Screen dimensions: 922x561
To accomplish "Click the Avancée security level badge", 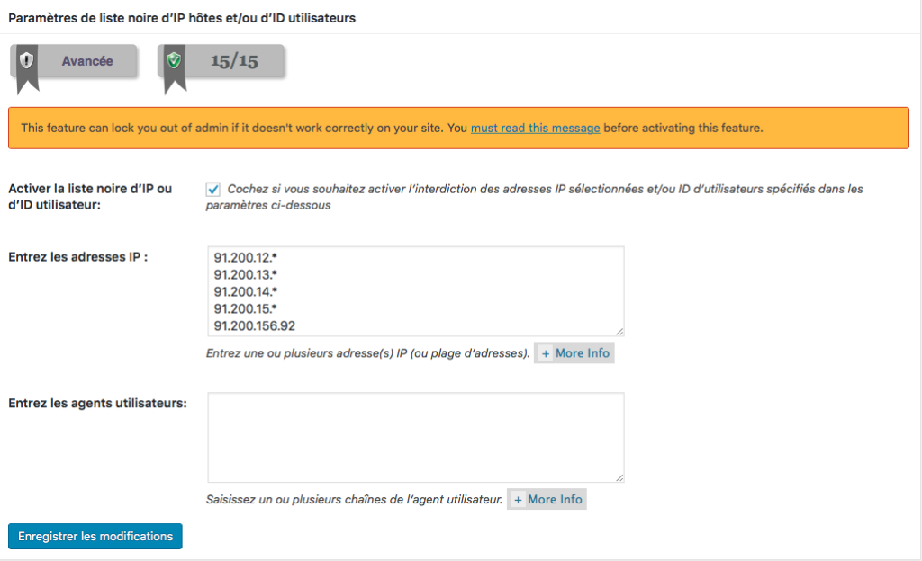I will (86, 61).
